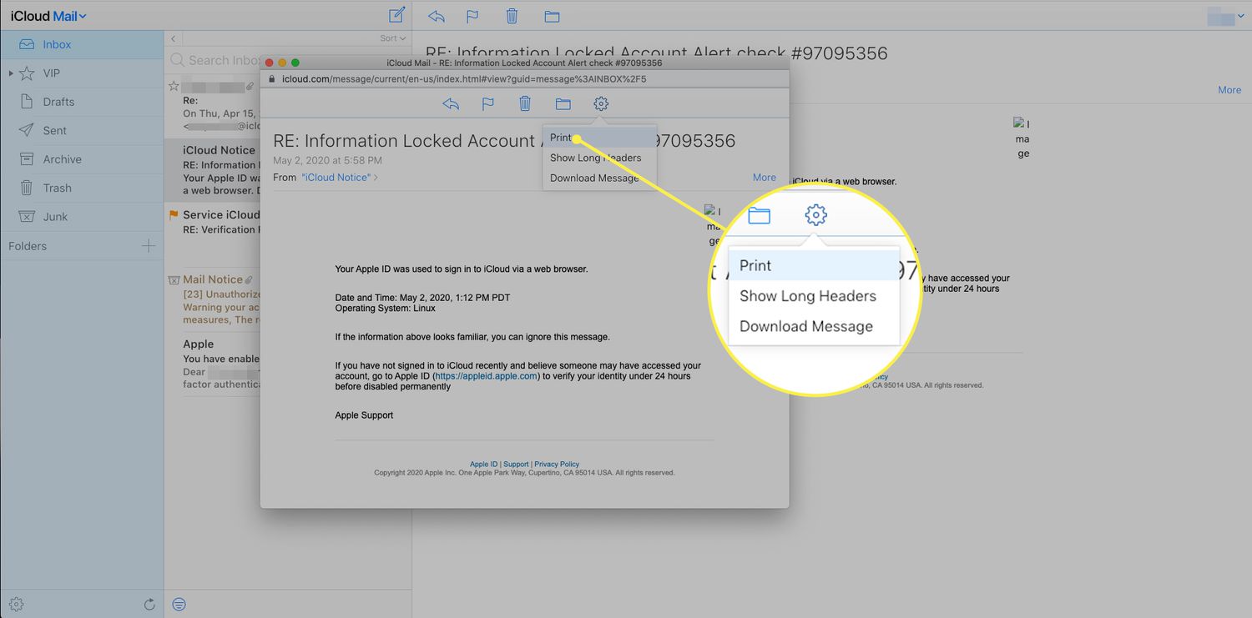1252x618 pixels.
Task: Open the Archive mailbox
Action: pos(82,159)
